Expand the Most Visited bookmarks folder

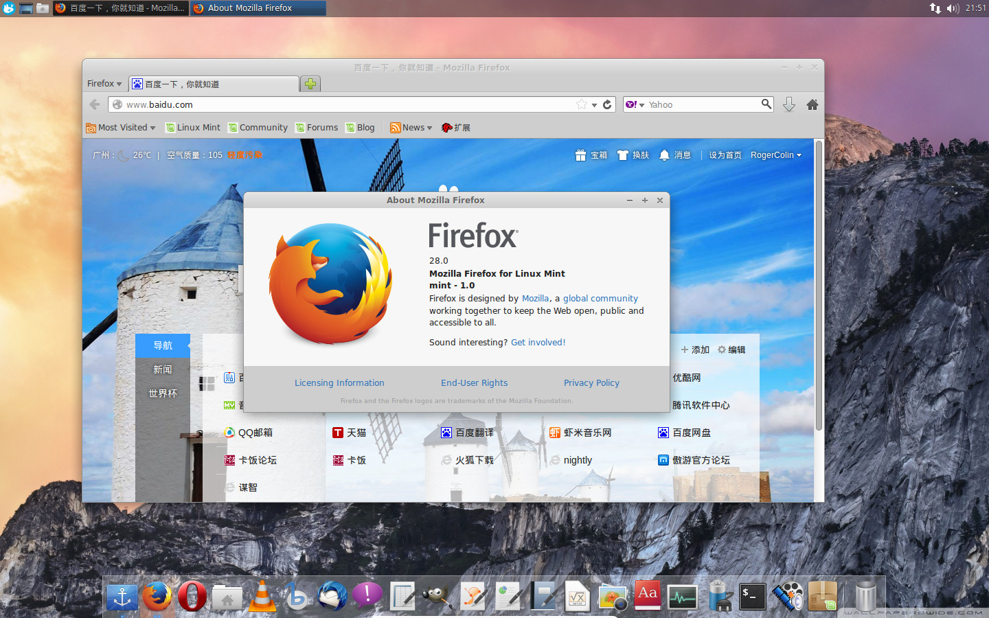click(x=121, y=128)
